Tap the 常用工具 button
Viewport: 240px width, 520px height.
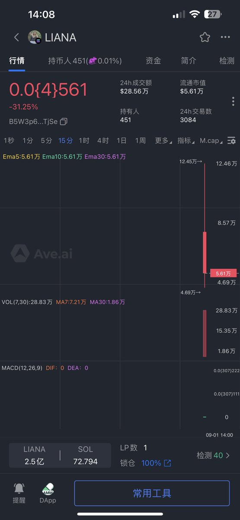[x=152, y=493]
